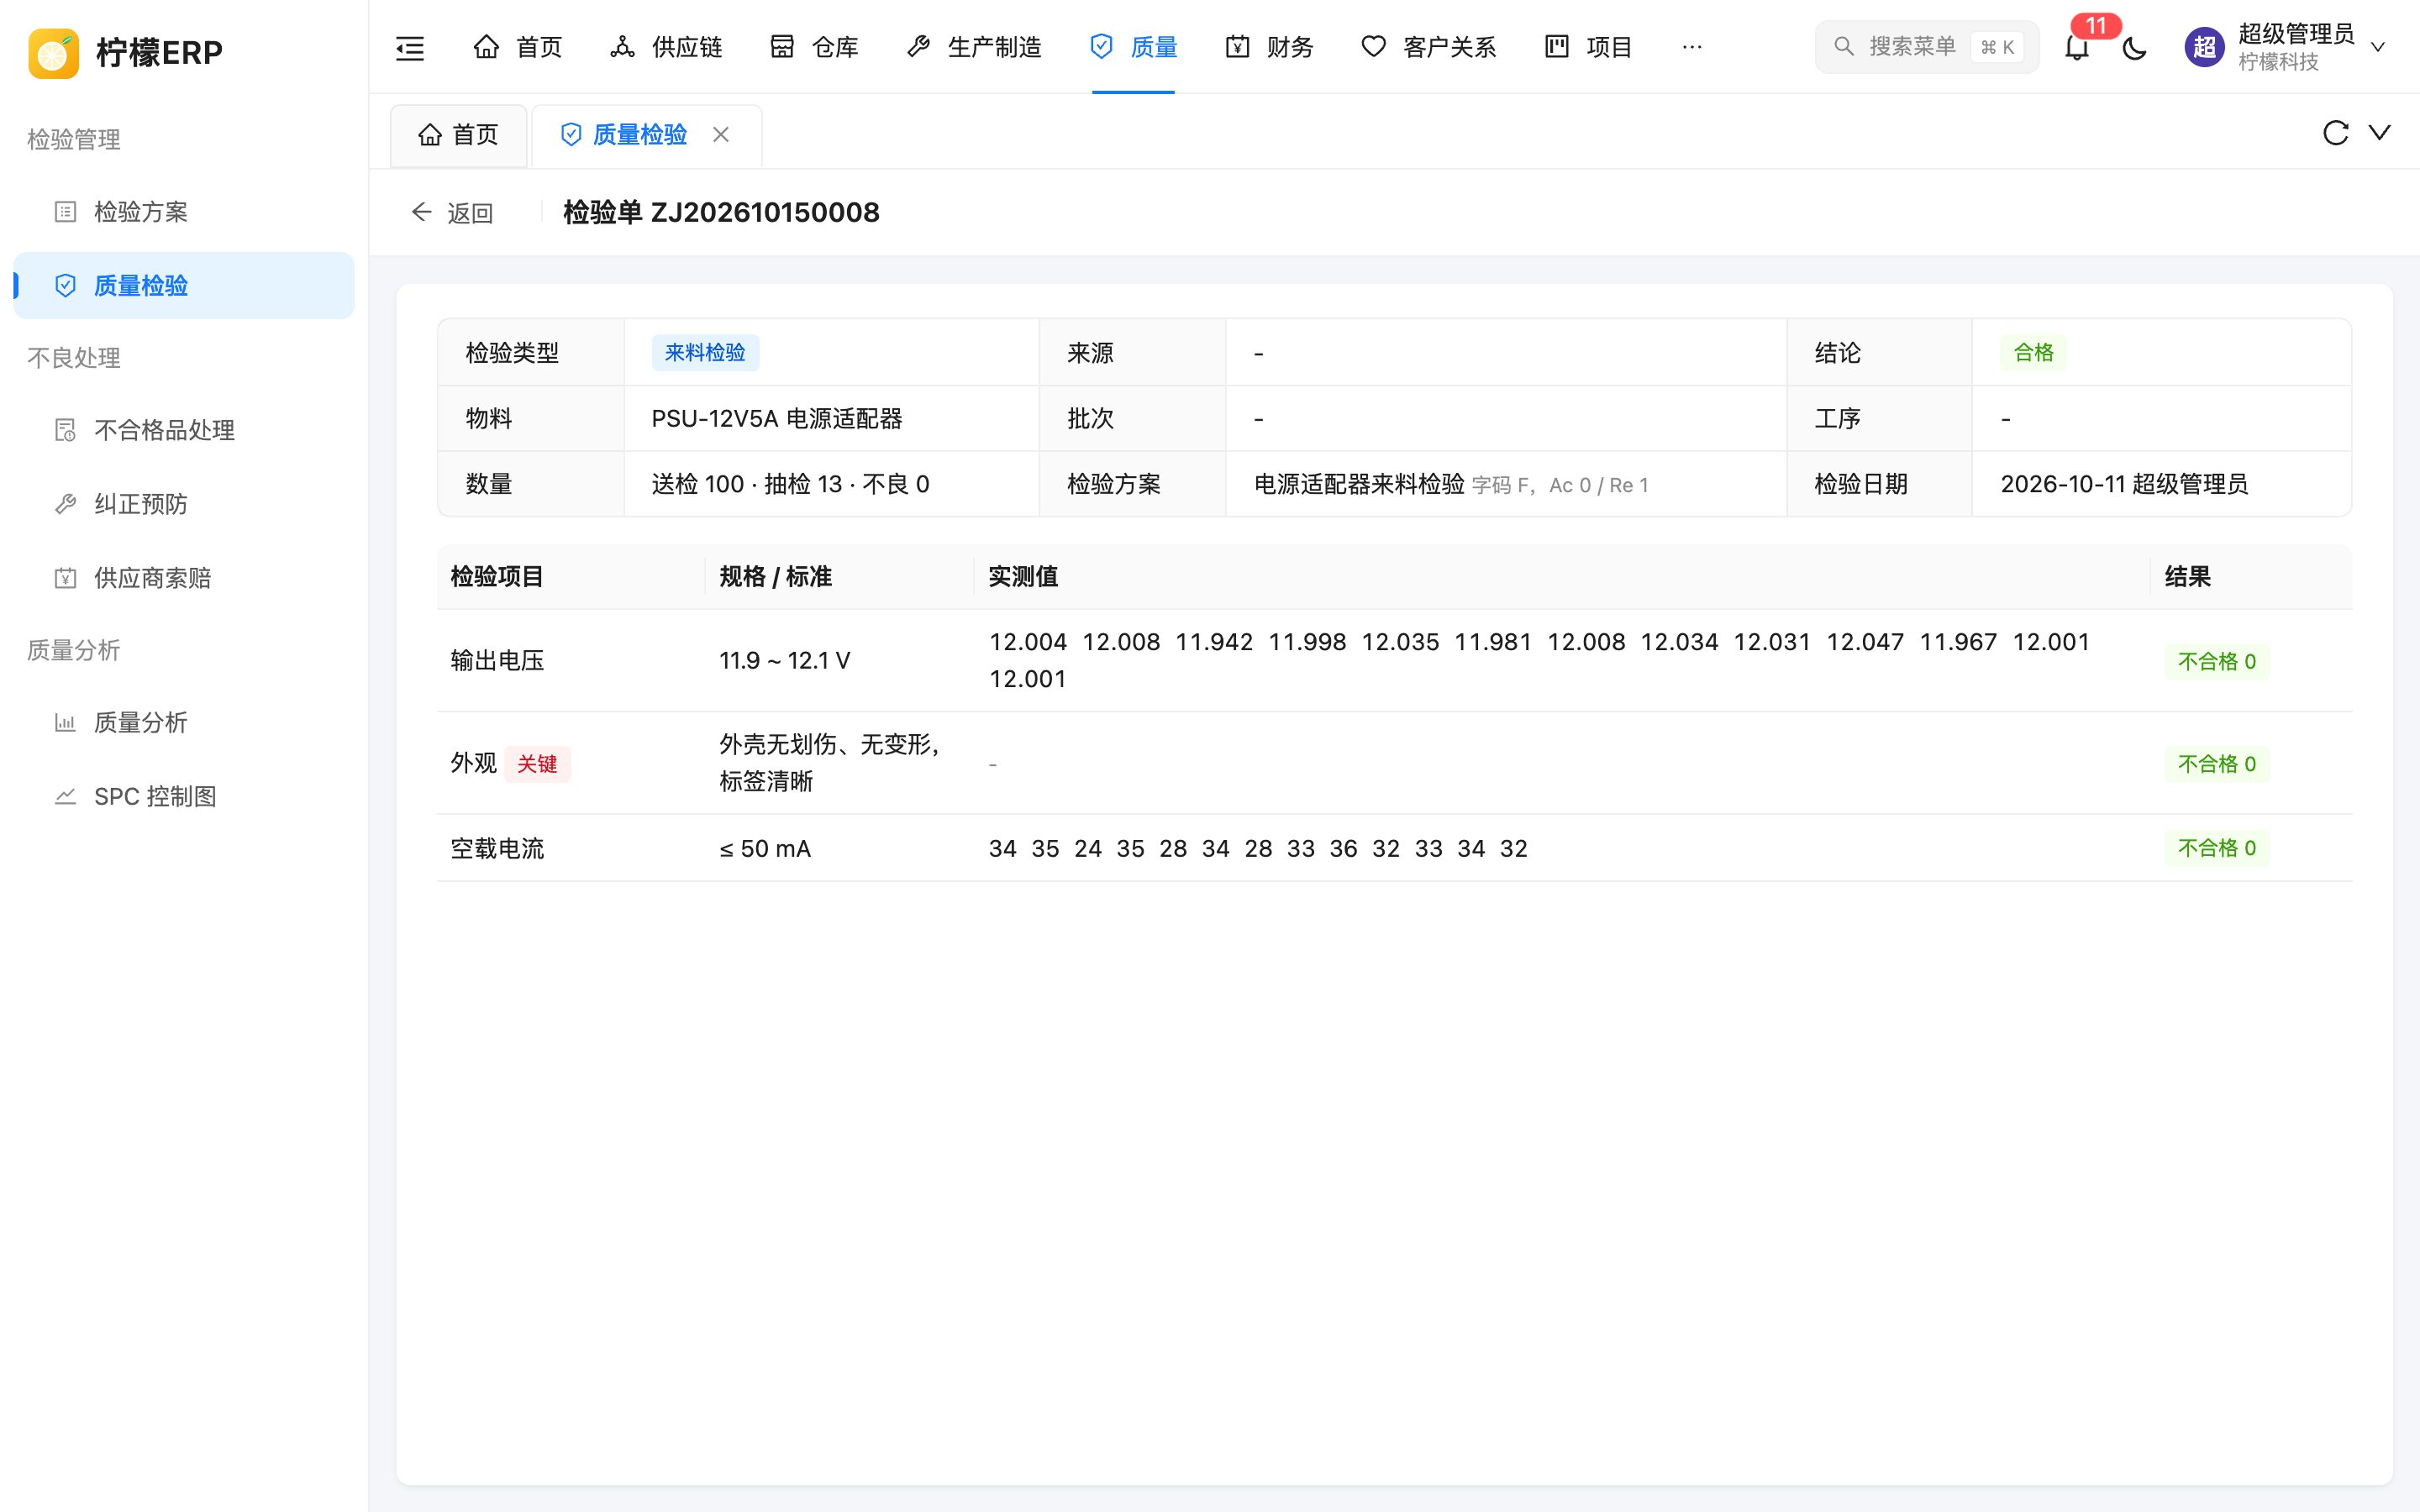Select 质量检验 in the sidebar
2420x1512 pixels.
[184, 286]
